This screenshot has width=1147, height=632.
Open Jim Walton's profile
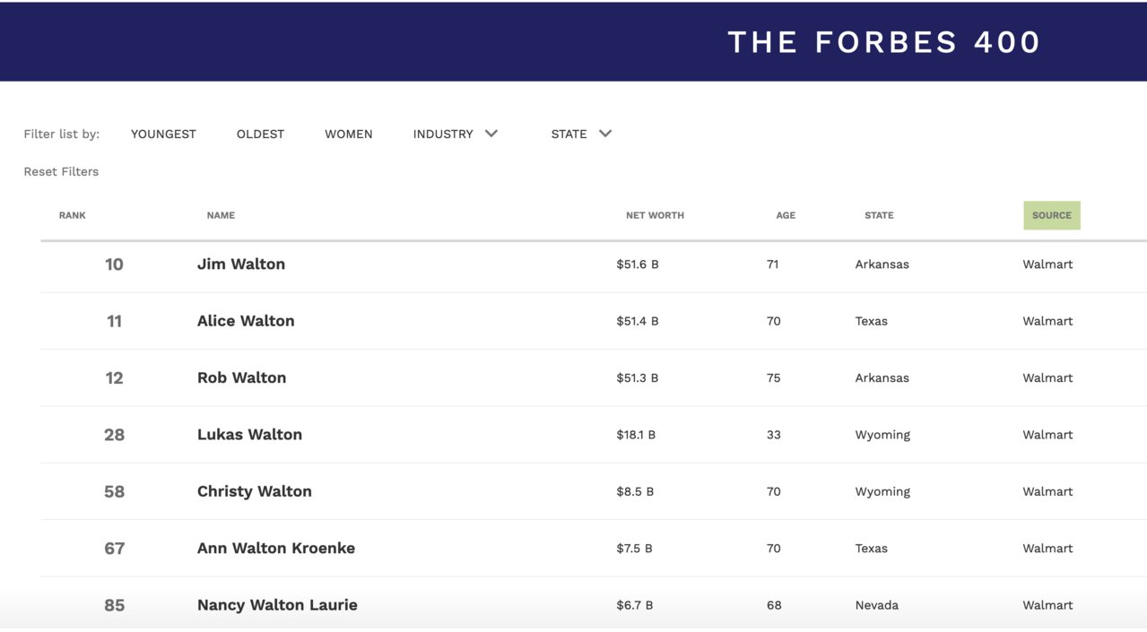coord(241,264)
